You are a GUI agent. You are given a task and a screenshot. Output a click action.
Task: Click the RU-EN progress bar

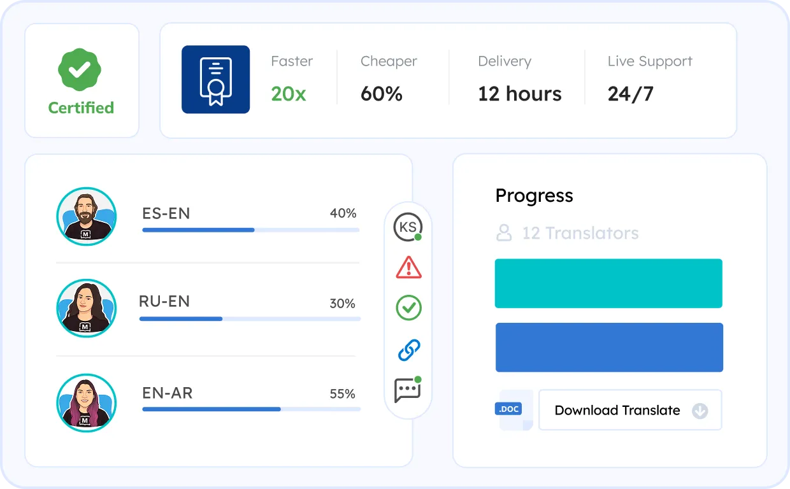pos(250,318)
